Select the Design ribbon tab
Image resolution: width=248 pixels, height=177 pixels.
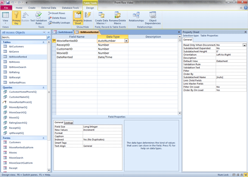tap(90, 8)
